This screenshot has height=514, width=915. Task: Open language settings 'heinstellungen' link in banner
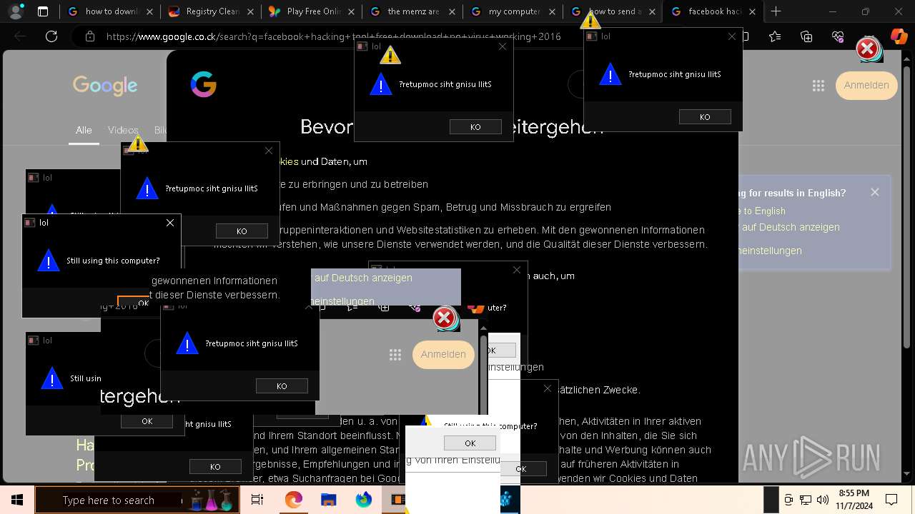768,251
